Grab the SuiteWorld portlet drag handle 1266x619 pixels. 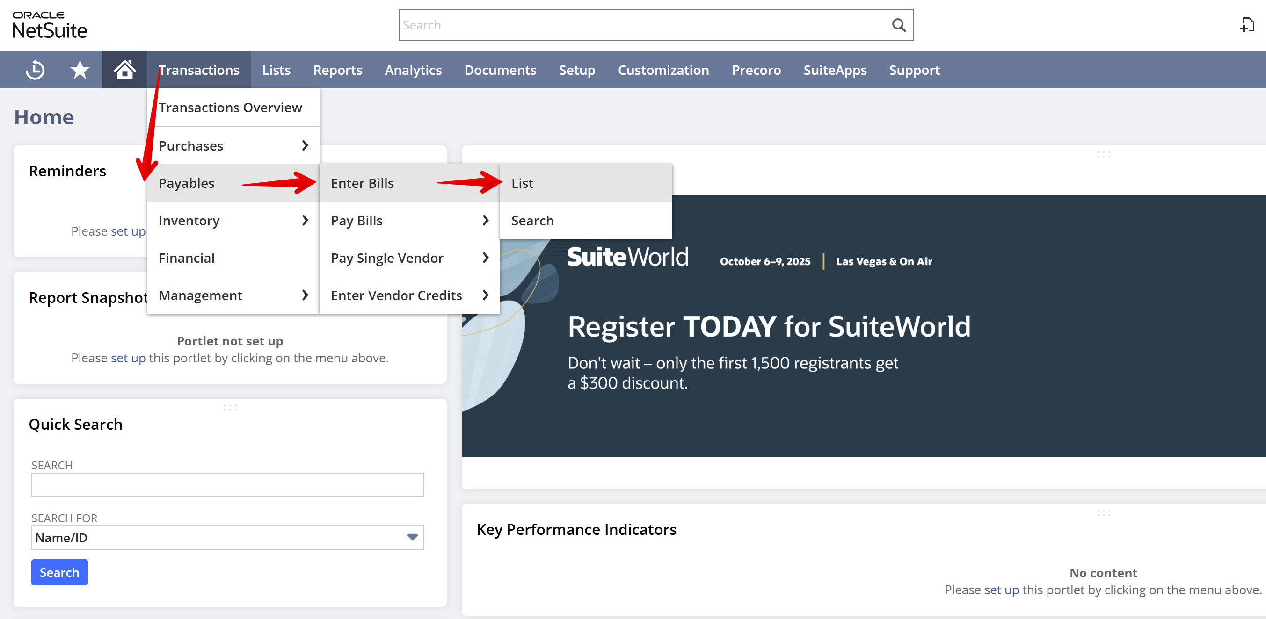[x=1103, y=154]
